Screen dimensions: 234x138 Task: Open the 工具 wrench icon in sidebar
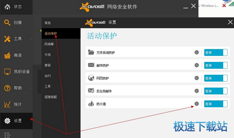pos(7,39)
